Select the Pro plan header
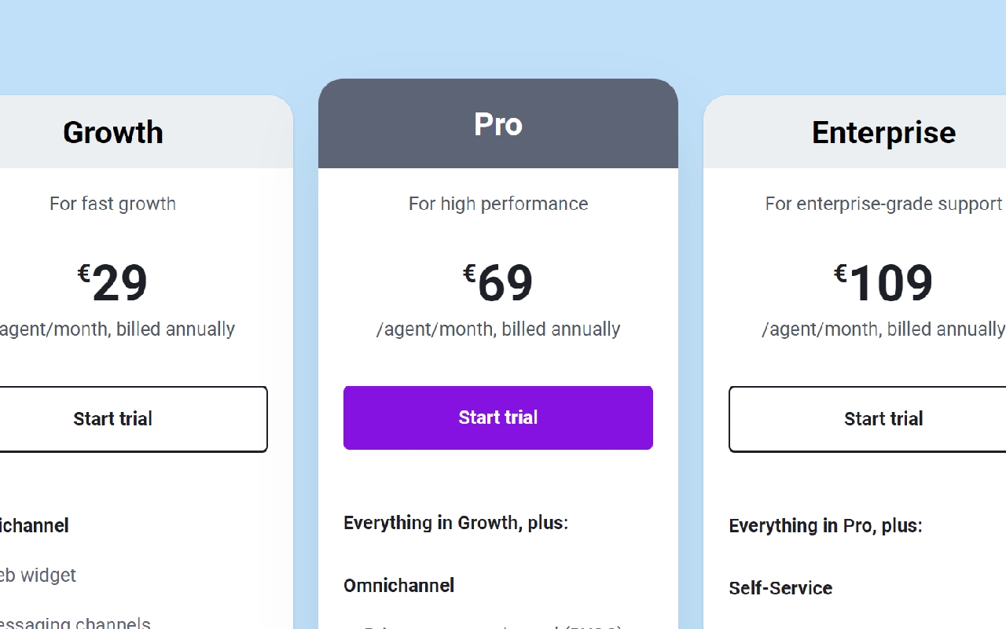Image resolution: width=1006 pixels, height=629 pixels. [497, 124]
